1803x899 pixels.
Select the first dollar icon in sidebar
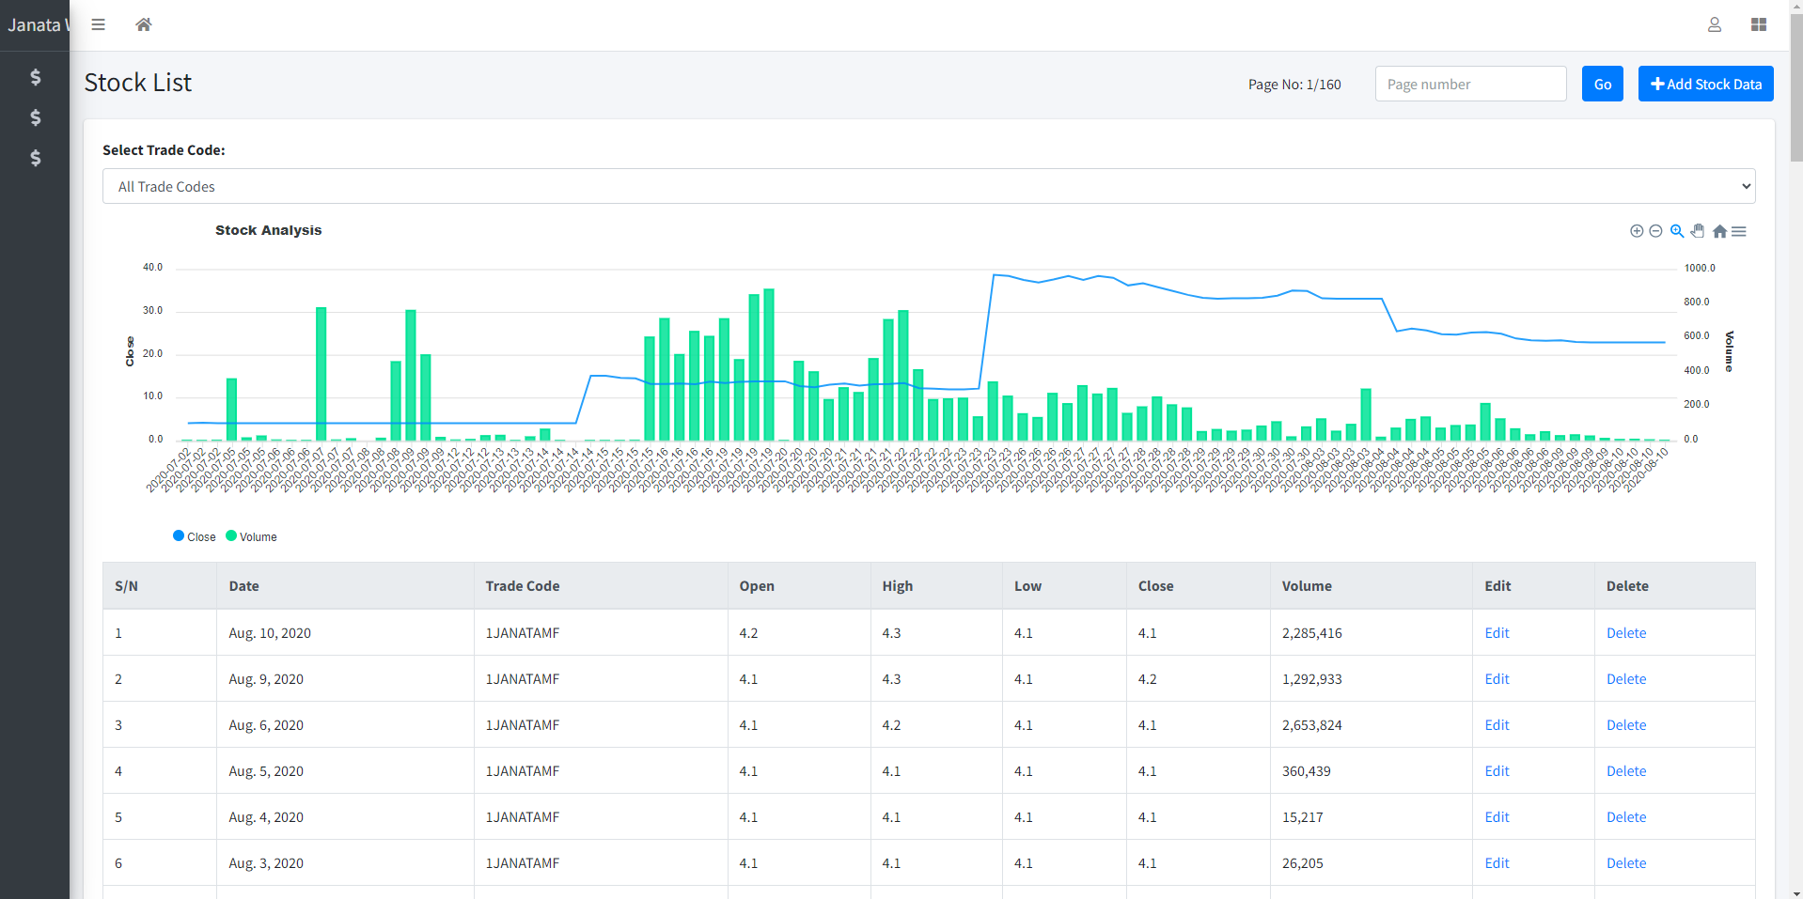pyautogui.click(x=35, y=78)
